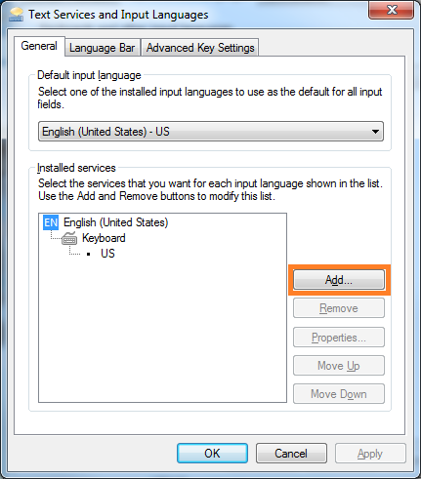Confirm with the OK button

coord(212,453)
